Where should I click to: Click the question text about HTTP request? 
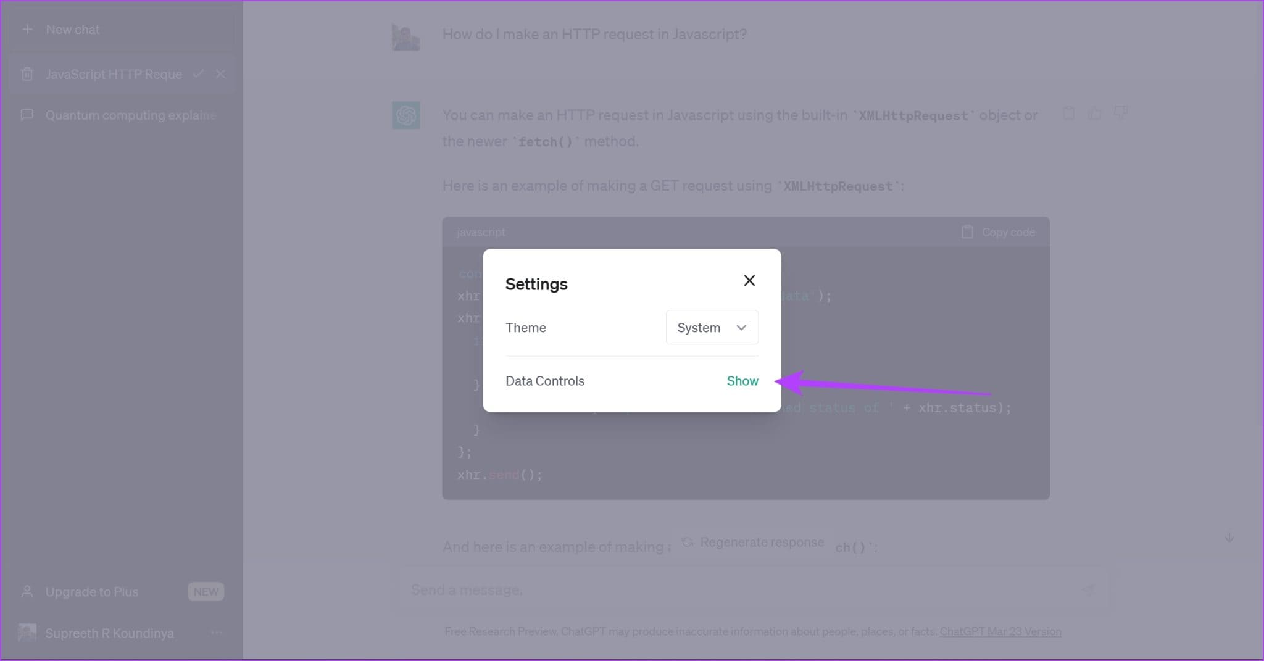594,35
